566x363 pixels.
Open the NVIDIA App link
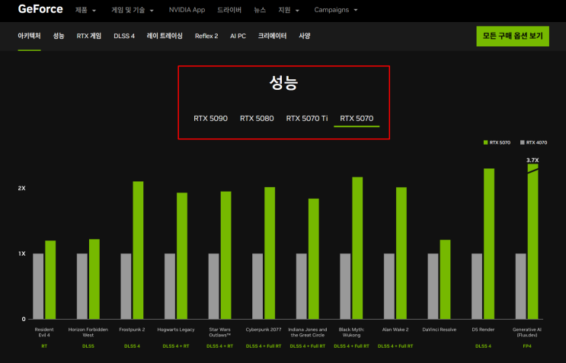[x=187, y=10]
